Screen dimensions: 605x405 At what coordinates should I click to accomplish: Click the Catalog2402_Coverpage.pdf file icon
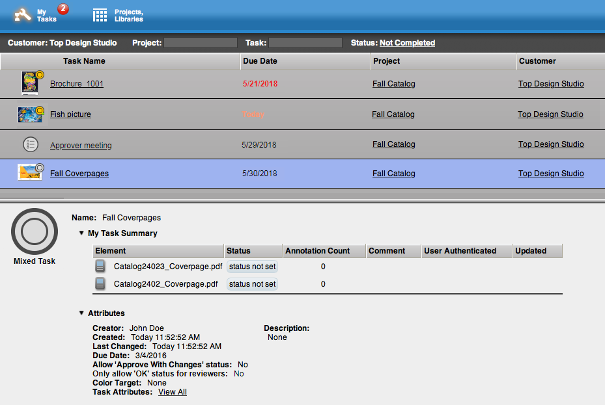[x=100, y=284]
